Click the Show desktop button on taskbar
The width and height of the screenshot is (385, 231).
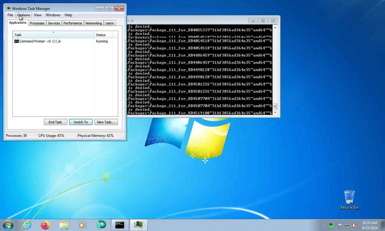[383, 225]
